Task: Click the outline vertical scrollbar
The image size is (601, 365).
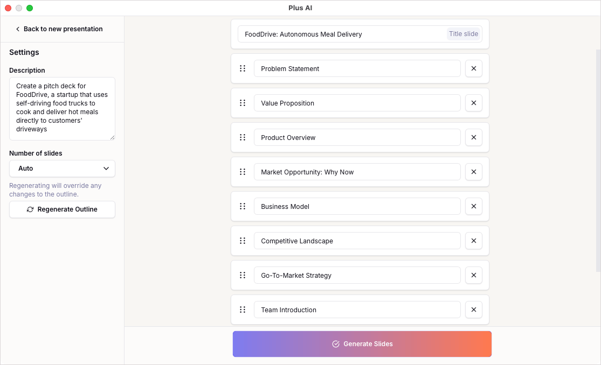Action: [x=598, y=160]
